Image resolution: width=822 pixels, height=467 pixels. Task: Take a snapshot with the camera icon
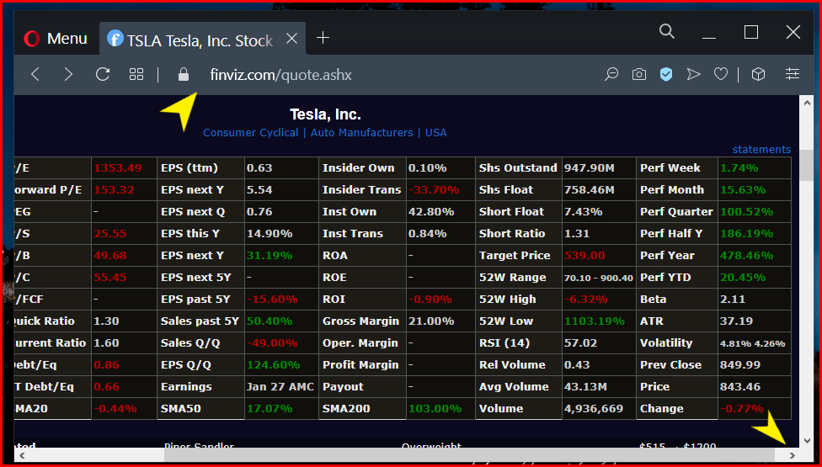pyautogui.click(x=638, y=74)
